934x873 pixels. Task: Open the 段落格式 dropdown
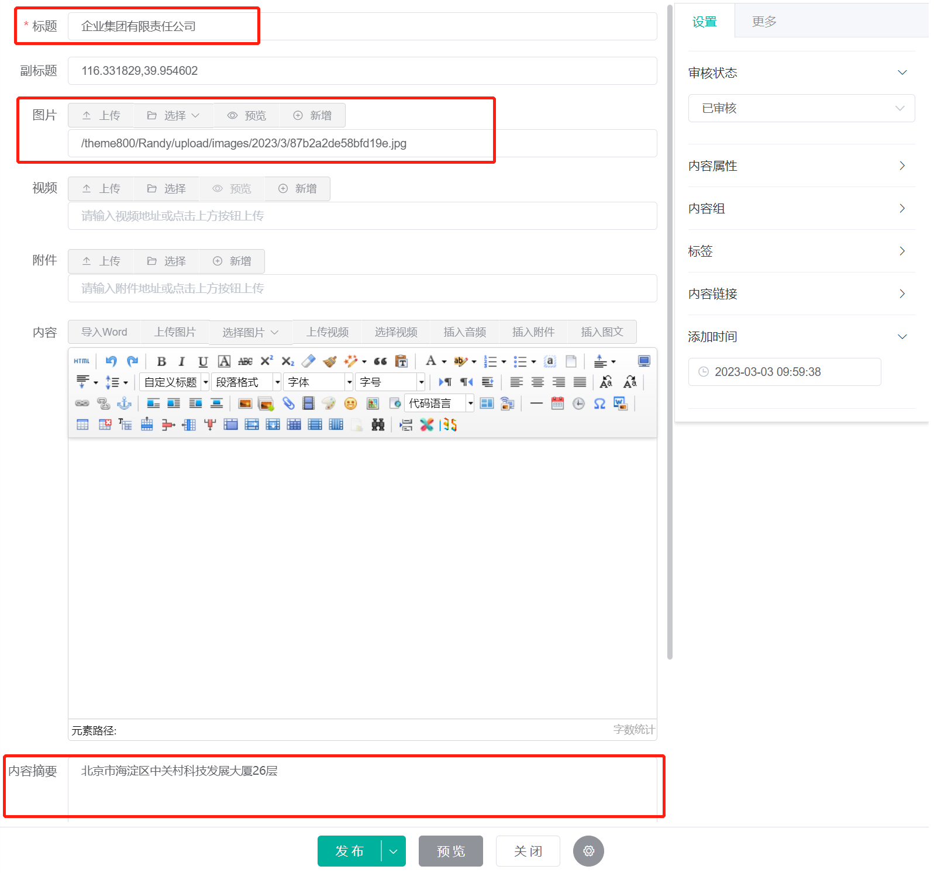click(x=246, y=382)
